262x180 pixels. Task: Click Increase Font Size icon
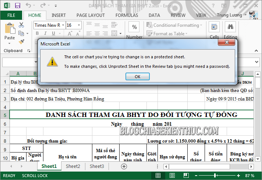click(x=70, y=33)
